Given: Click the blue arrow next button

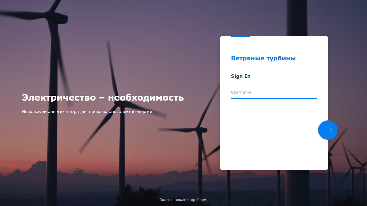Looking at the screenshot, I should click(x=328, y=130).
